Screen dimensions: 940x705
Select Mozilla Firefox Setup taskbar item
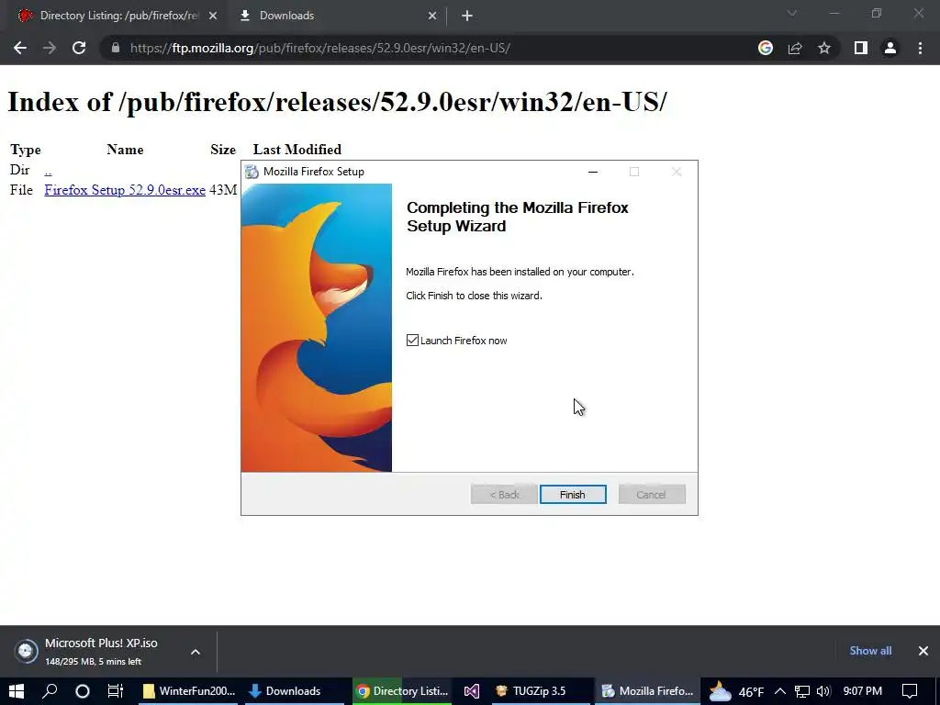click(647, 691)
